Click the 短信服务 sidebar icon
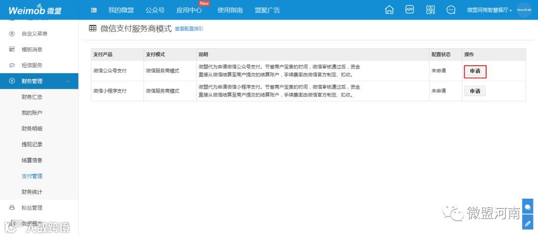The width and height of the screenshot is (538, 237). [x=12, y=65]
